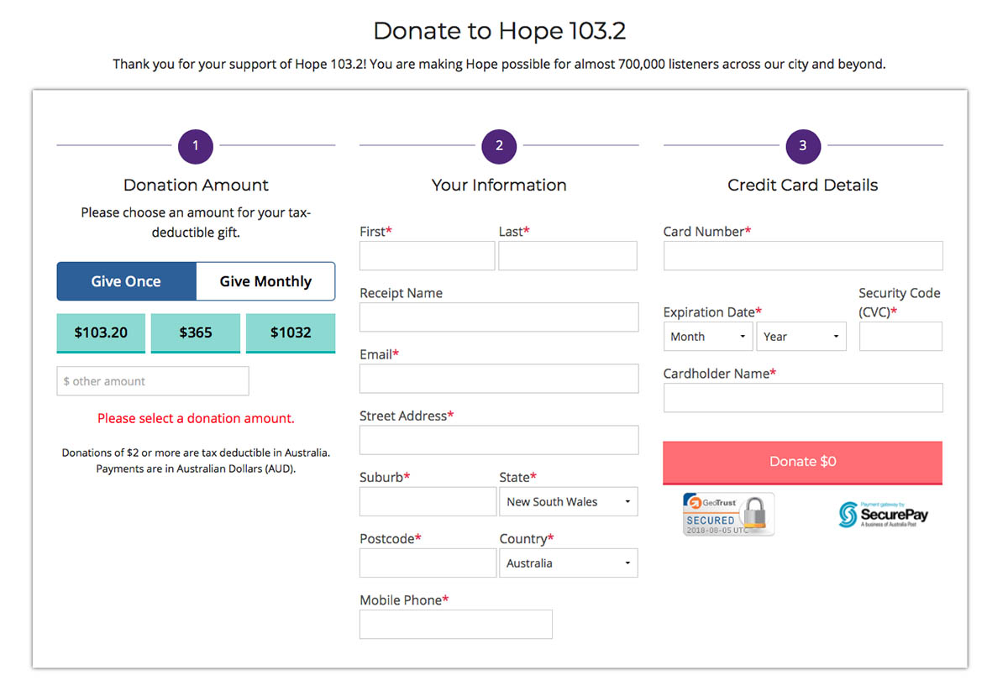Expand the State dropdown
The width and height of the screenshot is (1008, 691).
coord(568,502)
